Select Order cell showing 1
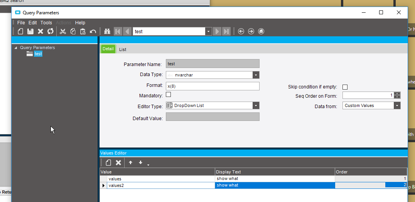The height and width of the screenshot is (202, 415). coord(371,179)
